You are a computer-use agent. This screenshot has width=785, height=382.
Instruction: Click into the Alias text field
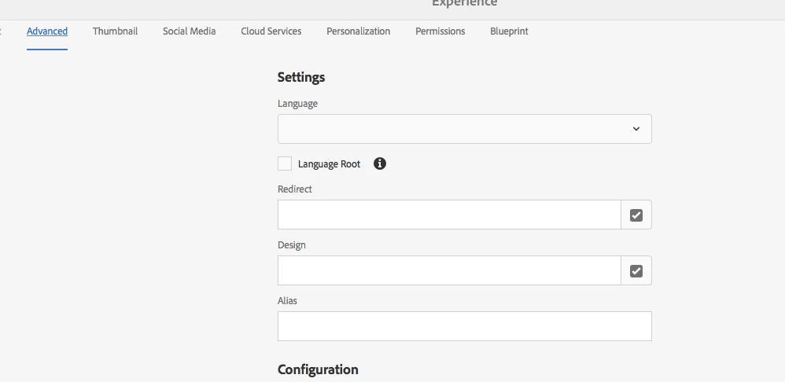[x=464, y=326]
